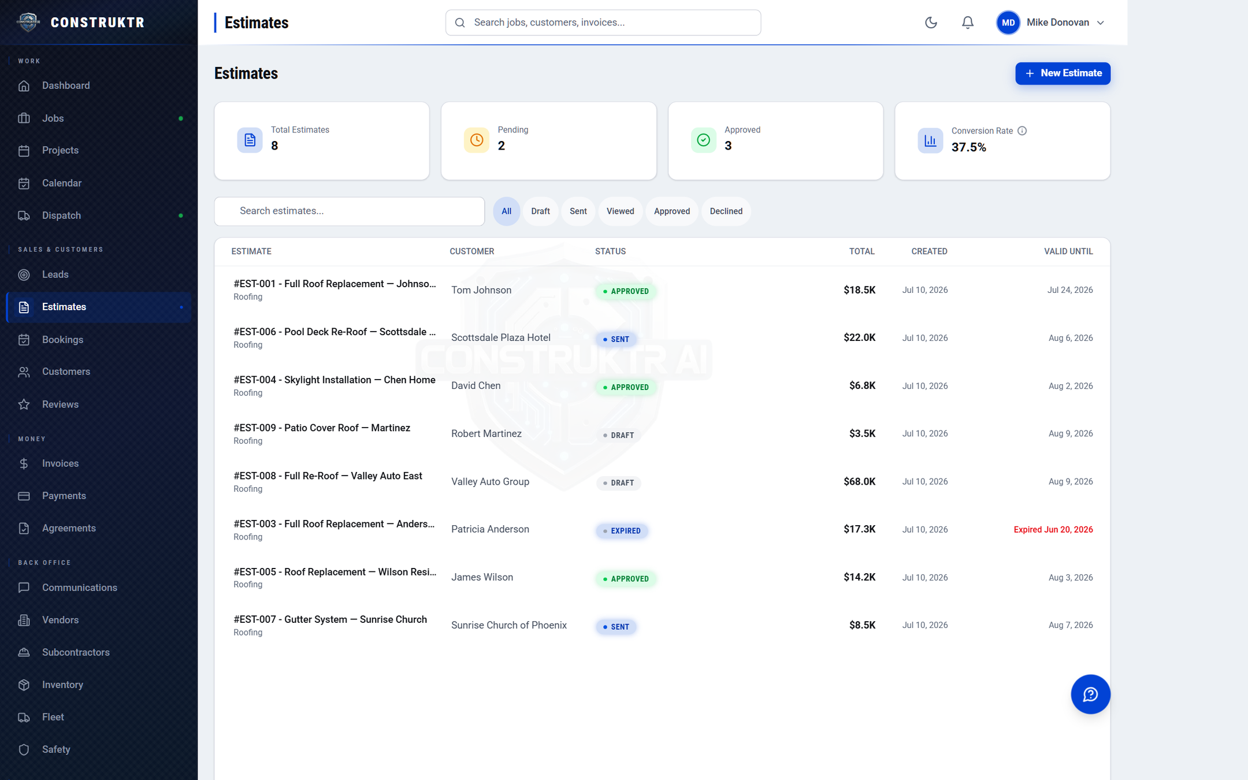Click the Projects icon in sidebar
The image size is (1248, 780).
24,150
